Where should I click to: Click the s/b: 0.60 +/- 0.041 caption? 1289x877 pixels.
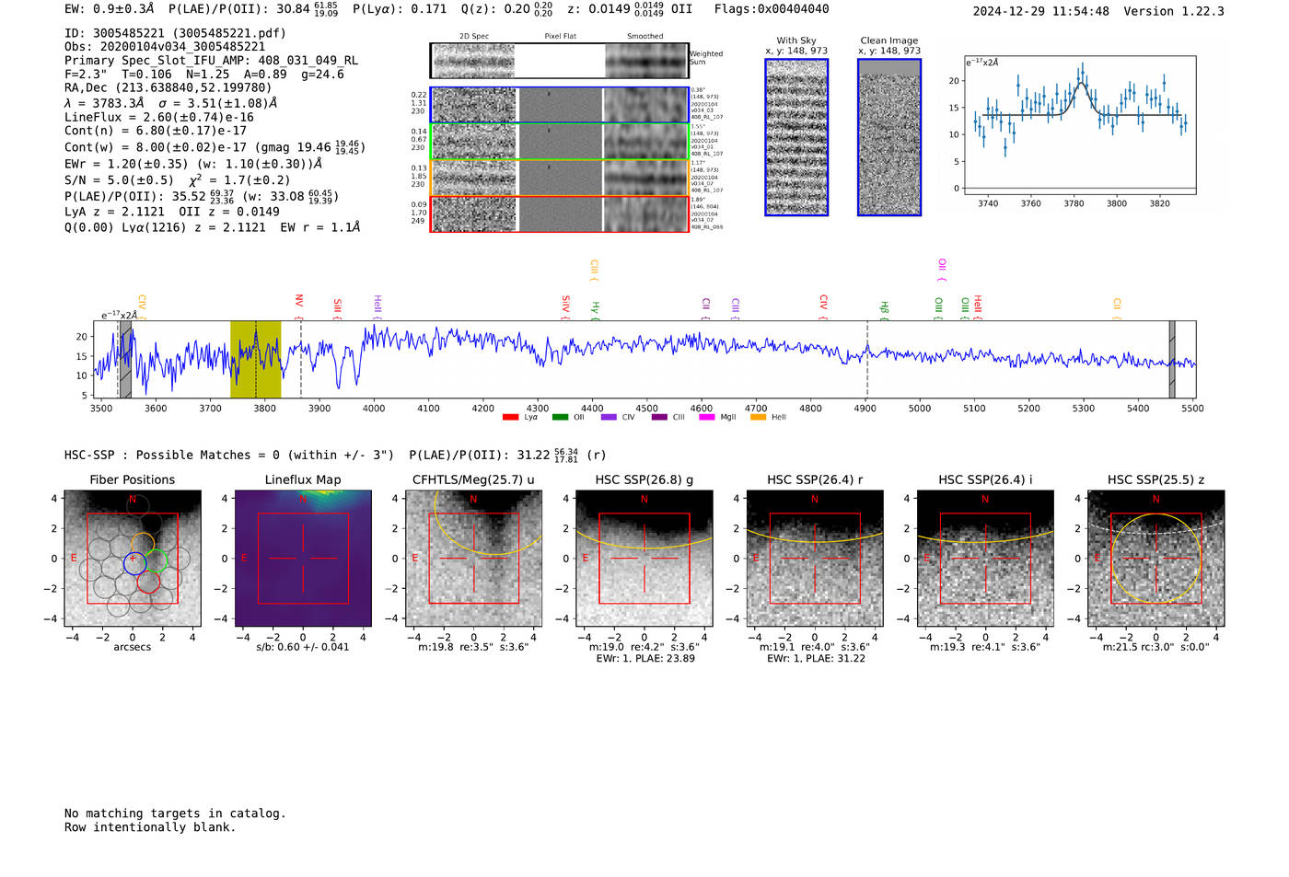[x=303, y=647]
